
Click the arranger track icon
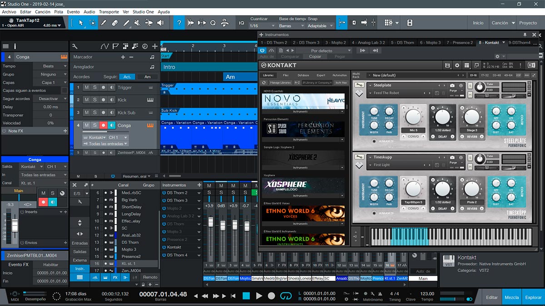point(125,46)
